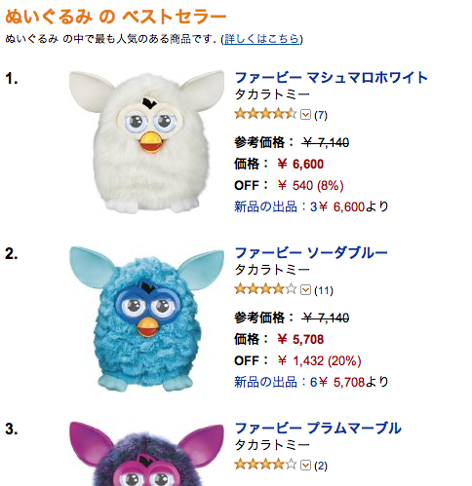472x486 pixels.
Task: Click the purple Furby product image
Action: (146, 454)
